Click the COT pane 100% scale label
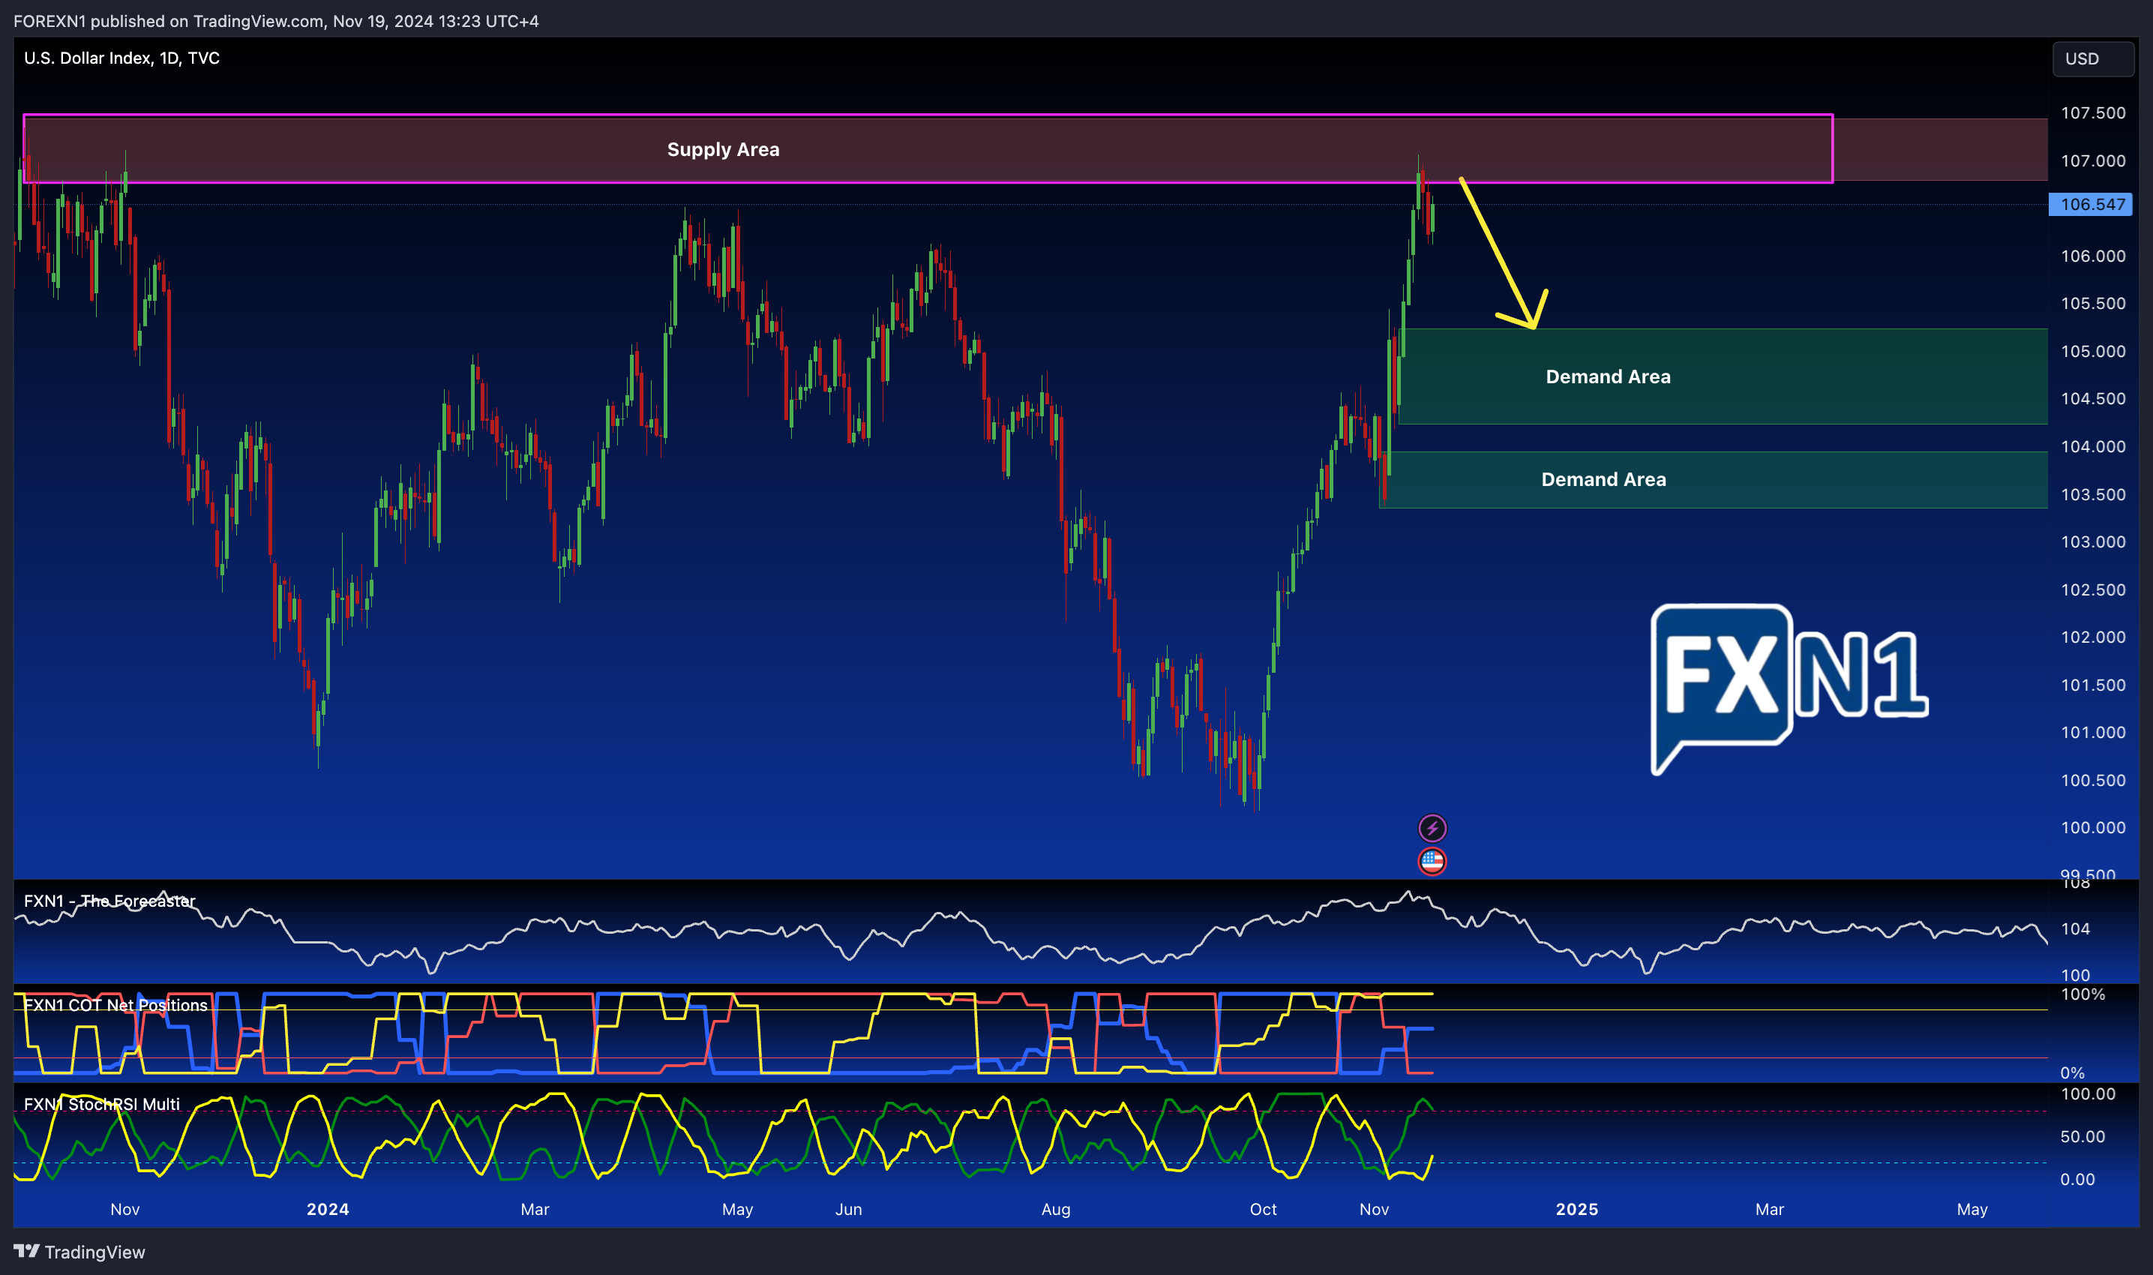This screenshot has width=2153, height=1275. click(2083, 994)
